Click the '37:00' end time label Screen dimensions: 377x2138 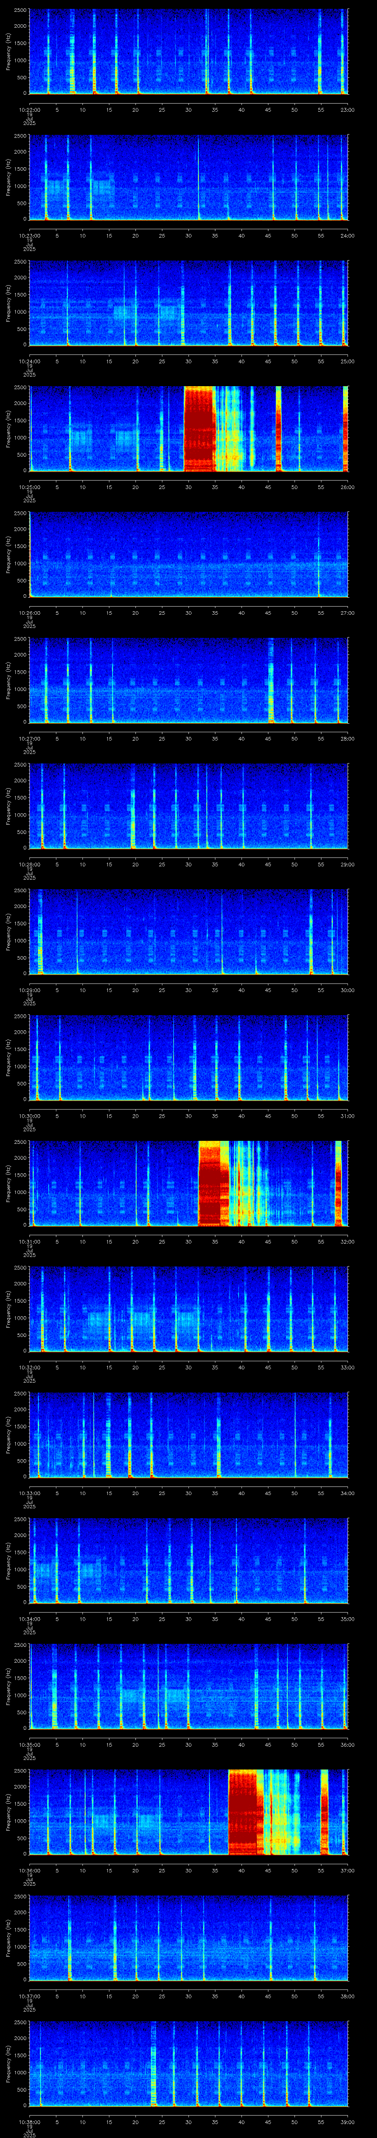coord(348,1870)
